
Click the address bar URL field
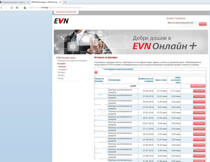coord(55,7)
